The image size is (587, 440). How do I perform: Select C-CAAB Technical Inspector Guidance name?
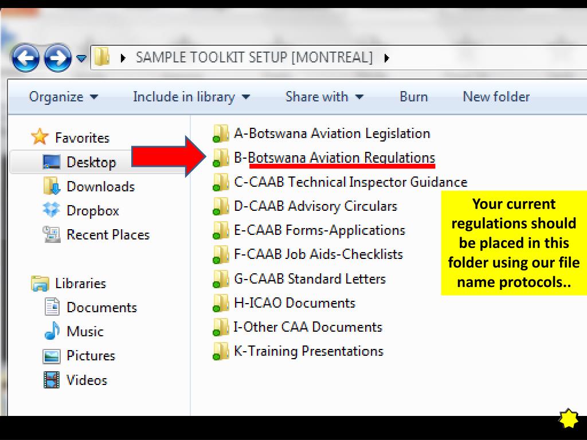(x=351, y=182)
